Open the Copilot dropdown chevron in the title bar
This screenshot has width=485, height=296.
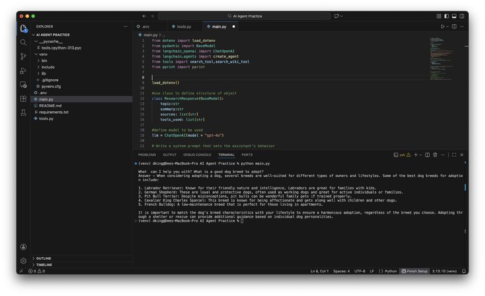pyautogui.click(x=341, y=16)
